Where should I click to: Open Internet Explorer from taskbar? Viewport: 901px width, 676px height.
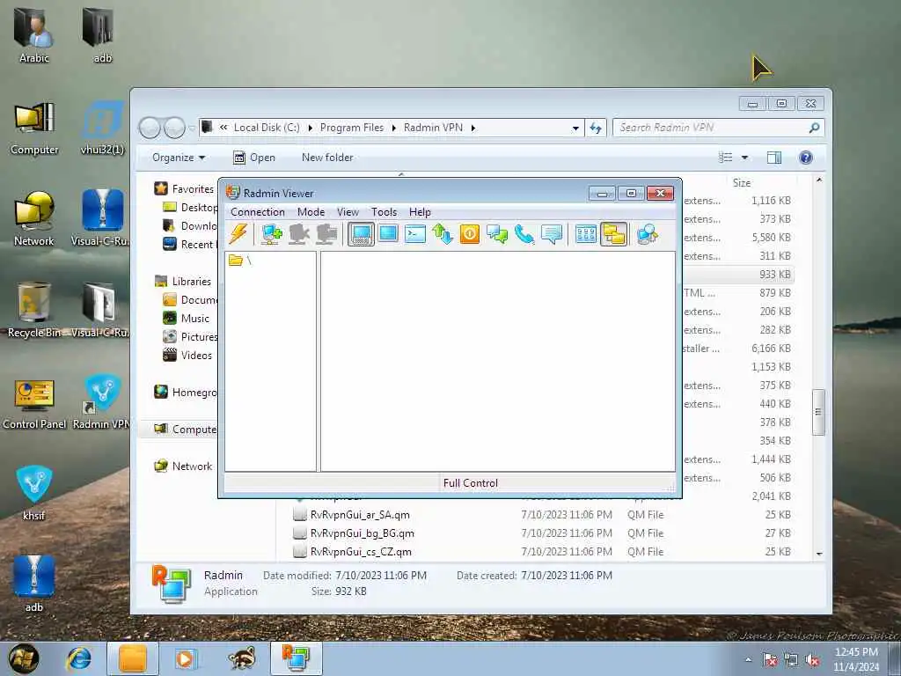[79, 658]
